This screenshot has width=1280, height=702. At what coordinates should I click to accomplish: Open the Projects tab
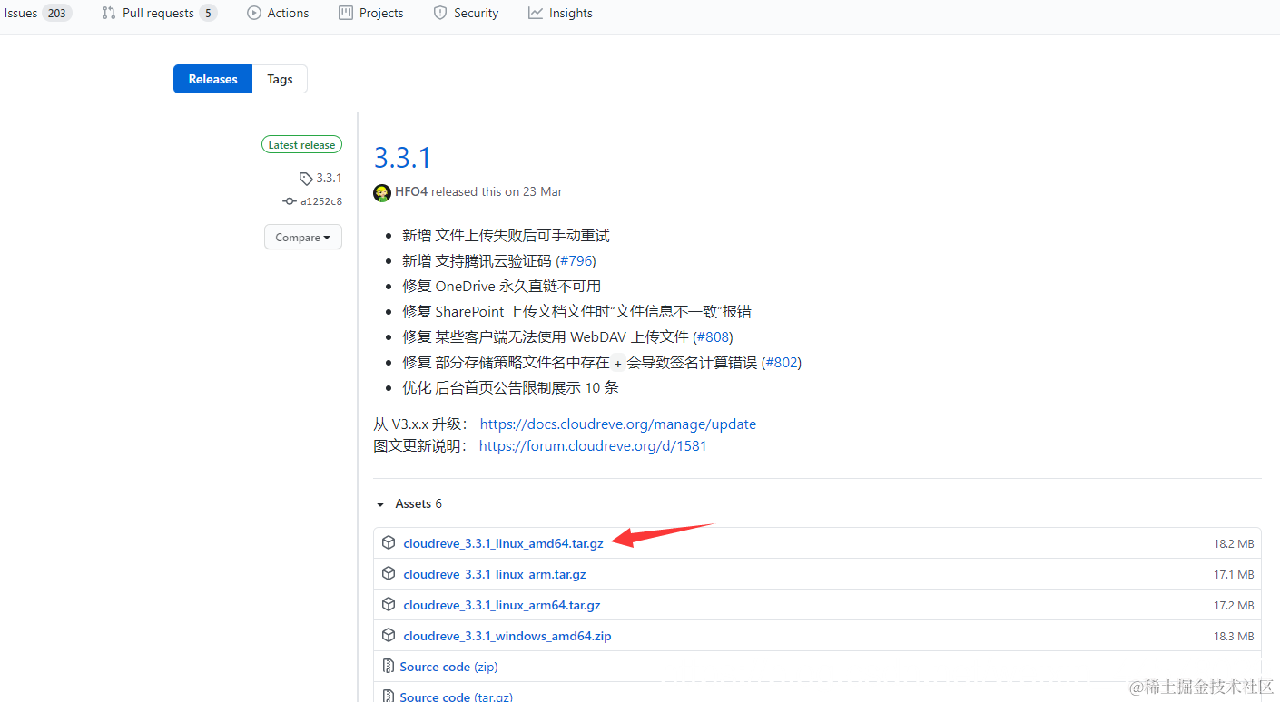point(370,13)
